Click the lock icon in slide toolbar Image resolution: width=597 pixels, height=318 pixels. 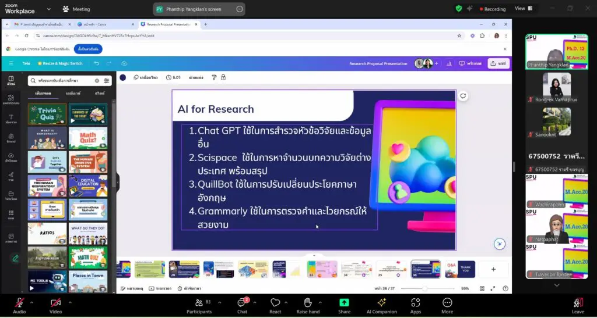click(223, 77)
